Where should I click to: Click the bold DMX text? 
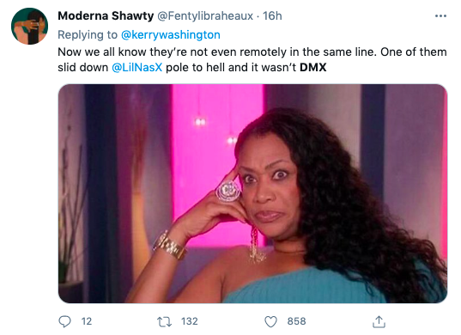pos(312,67)
